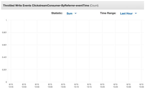The width and height of the screenshot is (147, 91).
Task: Click the 0.401 y-axis label
Action: coord(4,57)
